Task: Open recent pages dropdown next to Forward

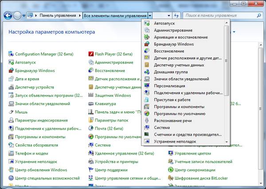Action: [x=24, y=16]
